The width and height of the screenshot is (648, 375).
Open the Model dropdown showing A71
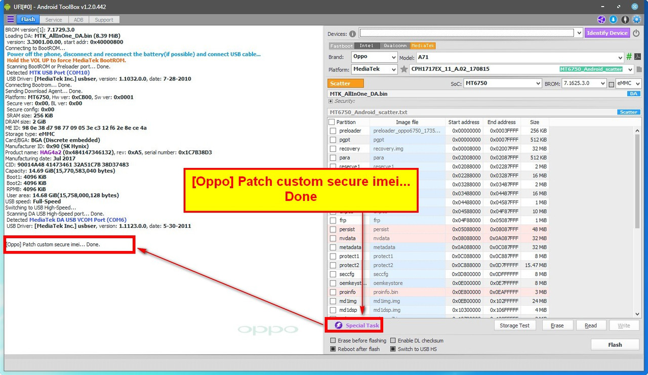click(x=520, y=57)
